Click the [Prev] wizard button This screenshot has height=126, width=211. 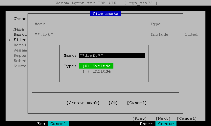(140, 118)
